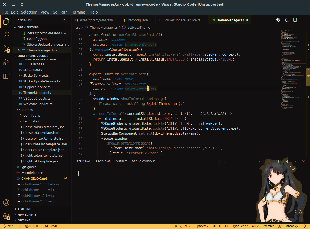Switch to the PROBLEMS panel tab
The width and height of the screenshot is (310, 229).
(103, 161)
